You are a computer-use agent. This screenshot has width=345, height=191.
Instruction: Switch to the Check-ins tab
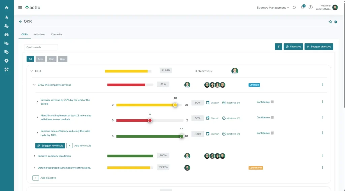pyautogui.click(x=57, y=34)
